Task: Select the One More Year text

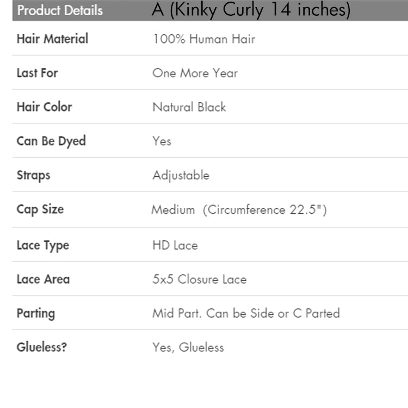Action: coord(195,73)
